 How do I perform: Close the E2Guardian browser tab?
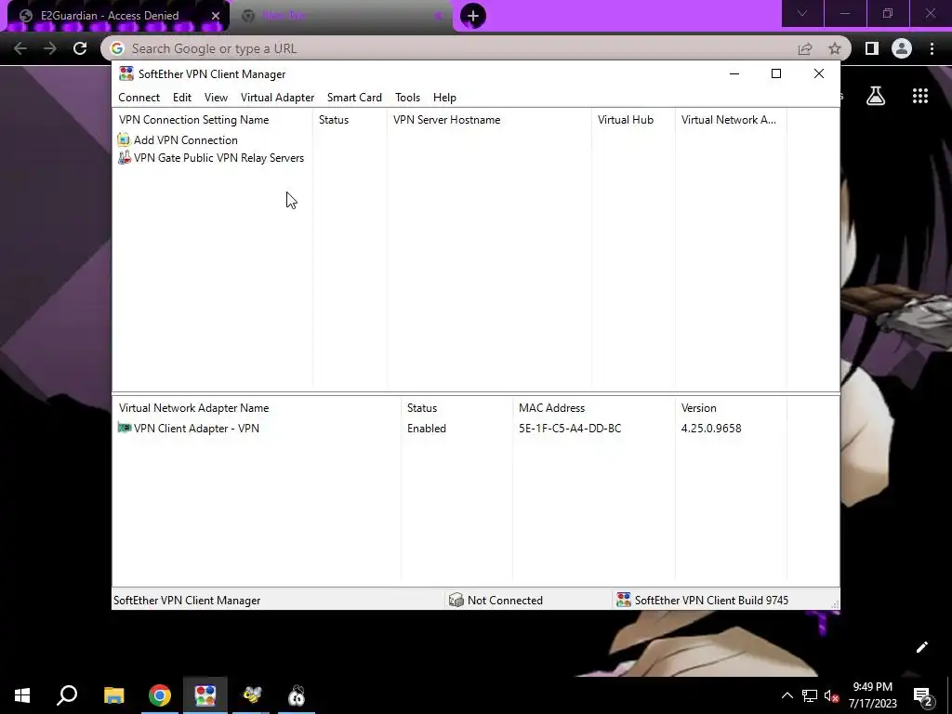coord(216,16)
